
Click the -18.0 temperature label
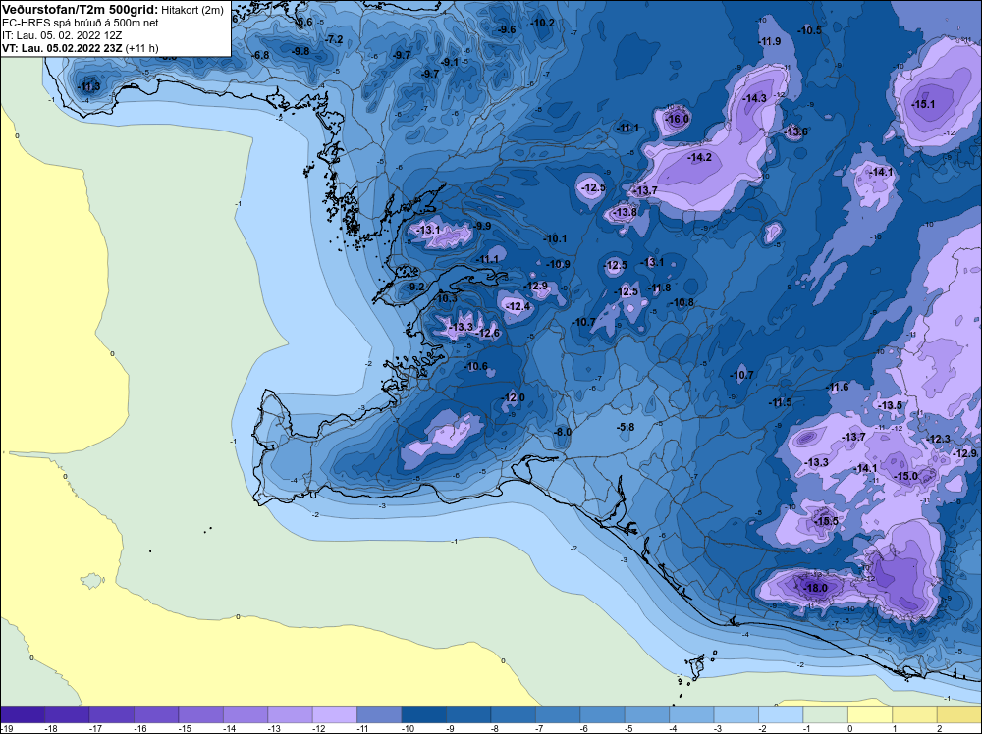tap(815, 588)
